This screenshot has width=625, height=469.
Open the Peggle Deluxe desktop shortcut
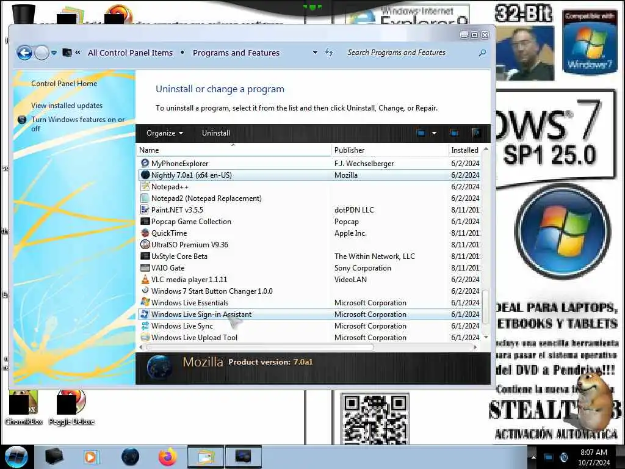(71, 409)
